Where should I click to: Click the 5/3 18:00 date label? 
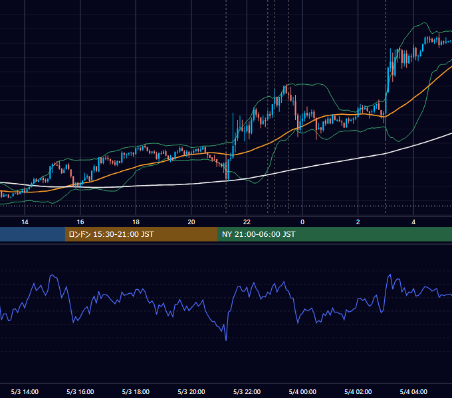(x=136, y=391)
